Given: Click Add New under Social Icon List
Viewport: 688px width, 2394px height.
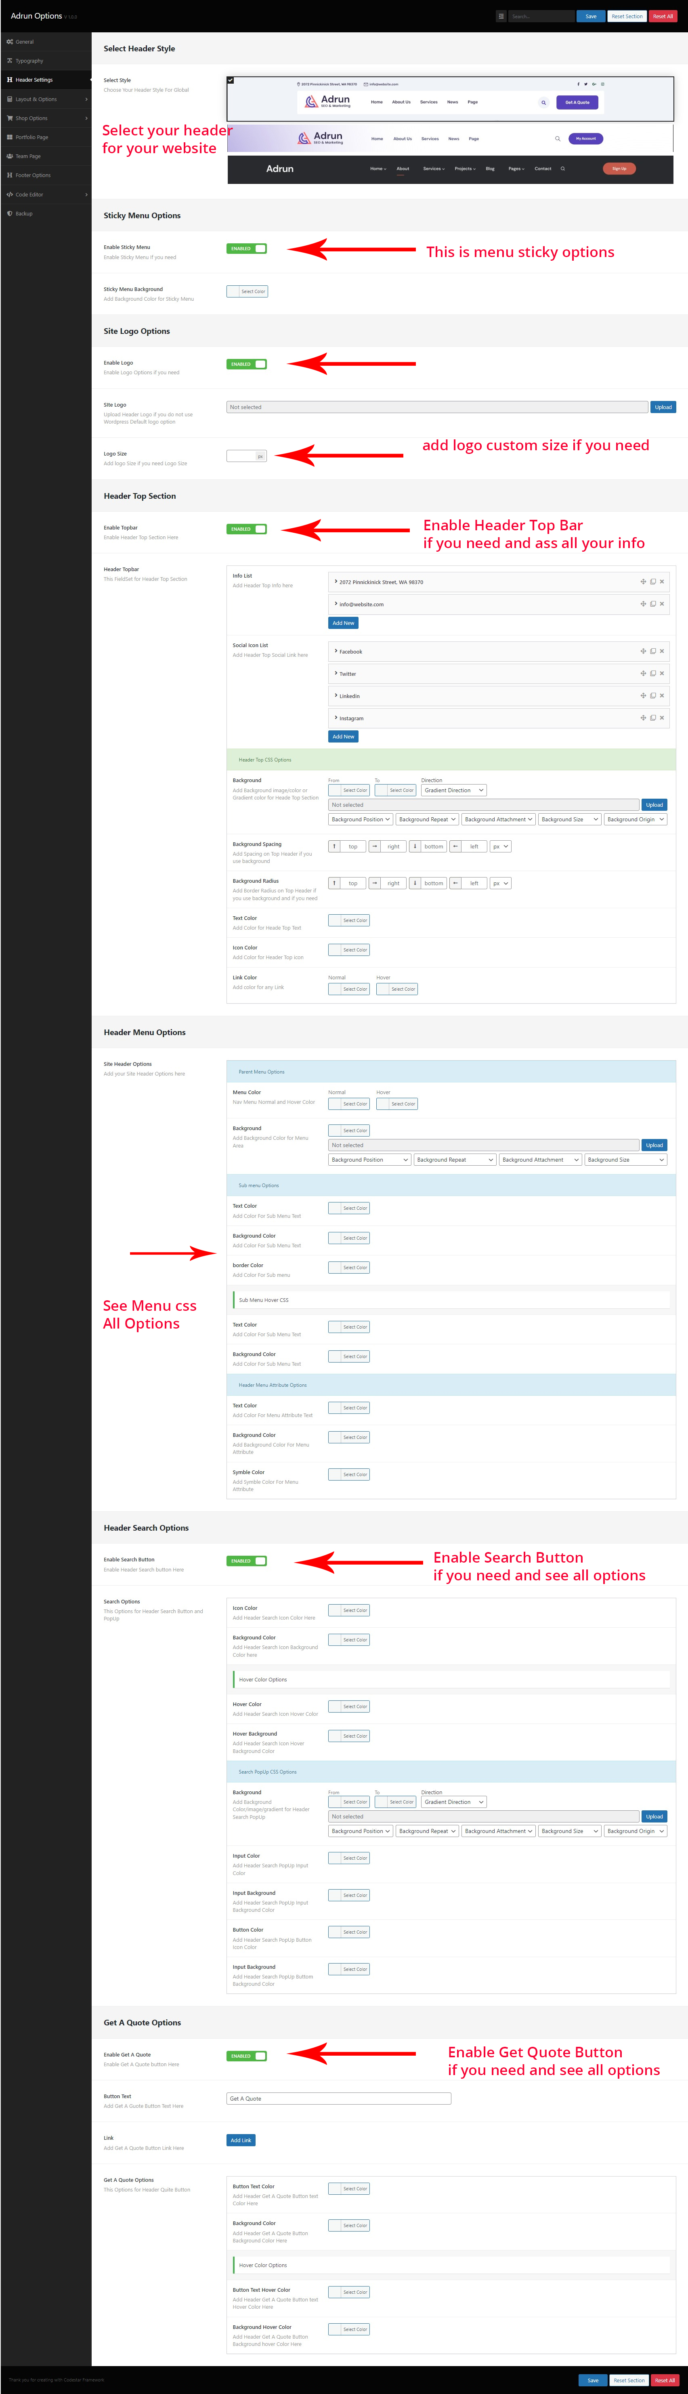Looking at the screenshot, I should [344, 736].
